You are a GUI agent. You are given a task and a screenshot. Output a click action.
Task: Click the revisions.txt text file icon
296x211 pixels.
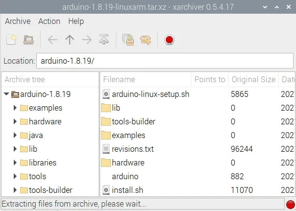tap(106, 149)
